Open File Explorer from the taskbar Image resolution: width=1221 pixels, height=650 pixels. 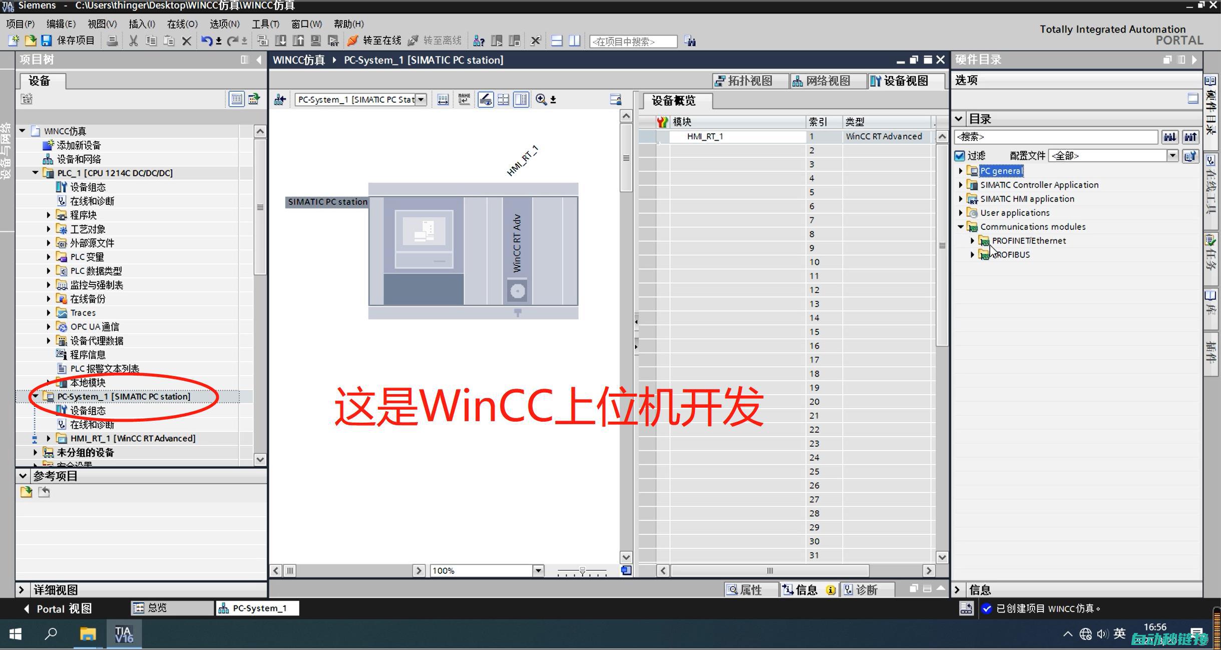(x=88, y=634)
